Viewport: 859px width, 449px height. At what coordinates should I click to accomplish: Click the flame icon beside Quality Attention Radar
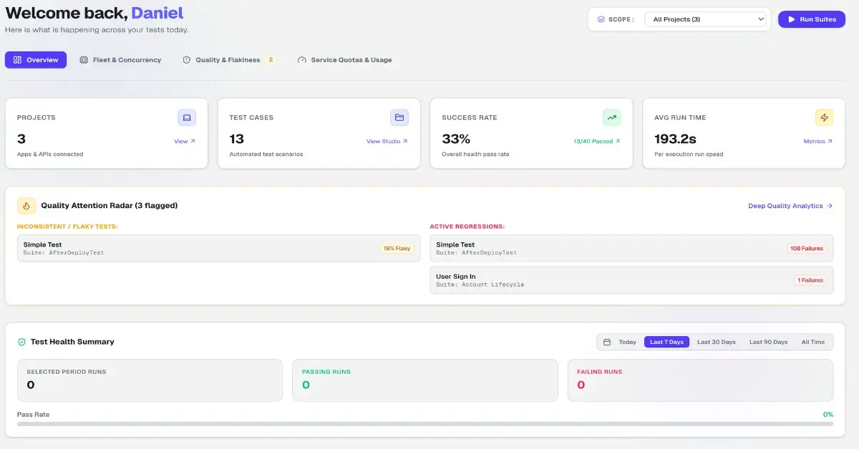click(26, 206)
